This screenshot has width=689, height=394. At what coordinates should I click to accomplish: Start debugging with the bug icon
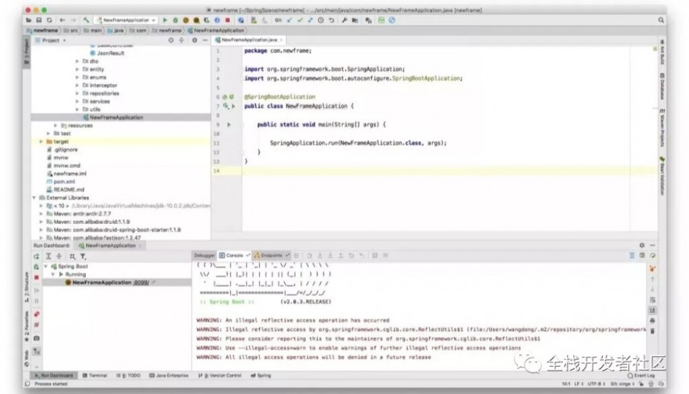pos(175,20)
